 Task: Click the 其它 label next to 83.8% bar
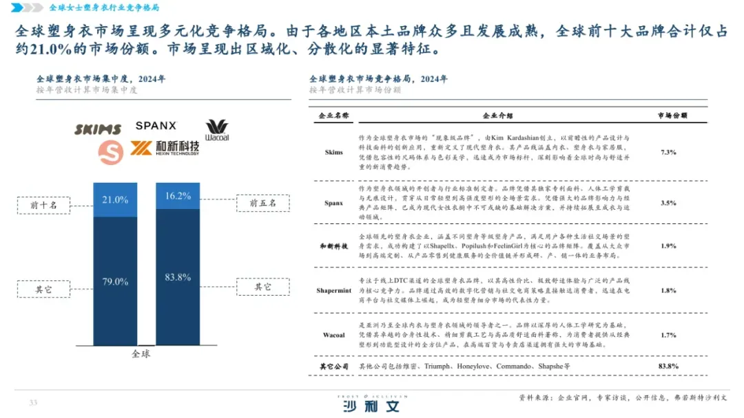point(263,287)
